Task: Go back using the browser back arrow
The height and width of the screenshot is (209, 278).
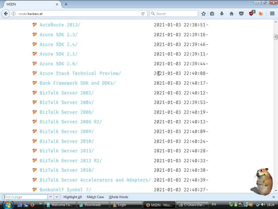Action: coord(6,14)
